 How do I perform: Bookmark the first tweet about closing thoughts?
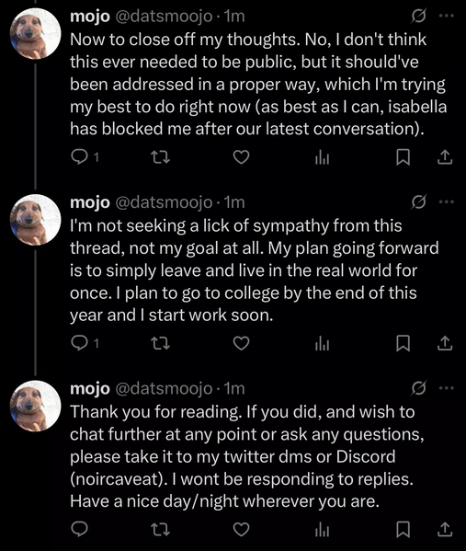tap(403, 157)
